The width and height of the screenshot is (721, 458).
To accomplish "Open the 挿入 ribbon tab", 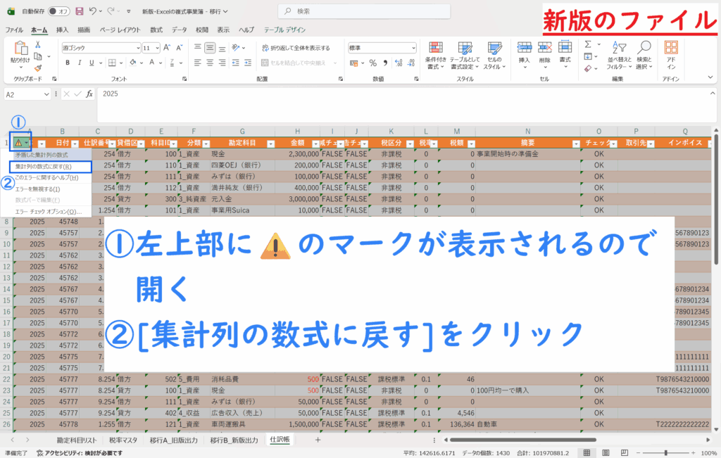I will tap(62, 30).
